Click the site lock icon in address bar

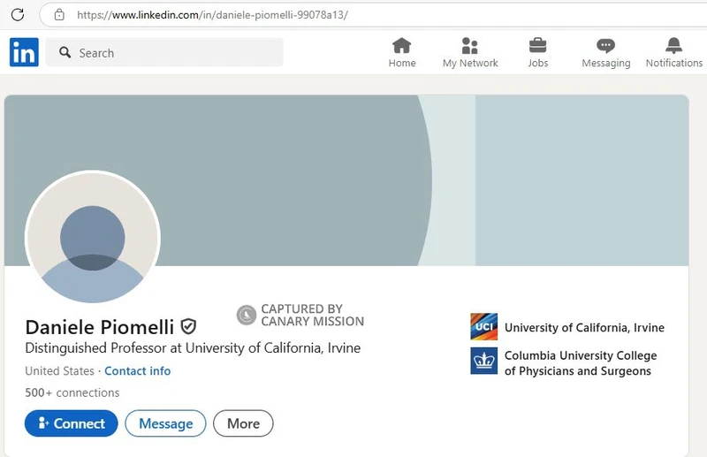pos(59,15)
